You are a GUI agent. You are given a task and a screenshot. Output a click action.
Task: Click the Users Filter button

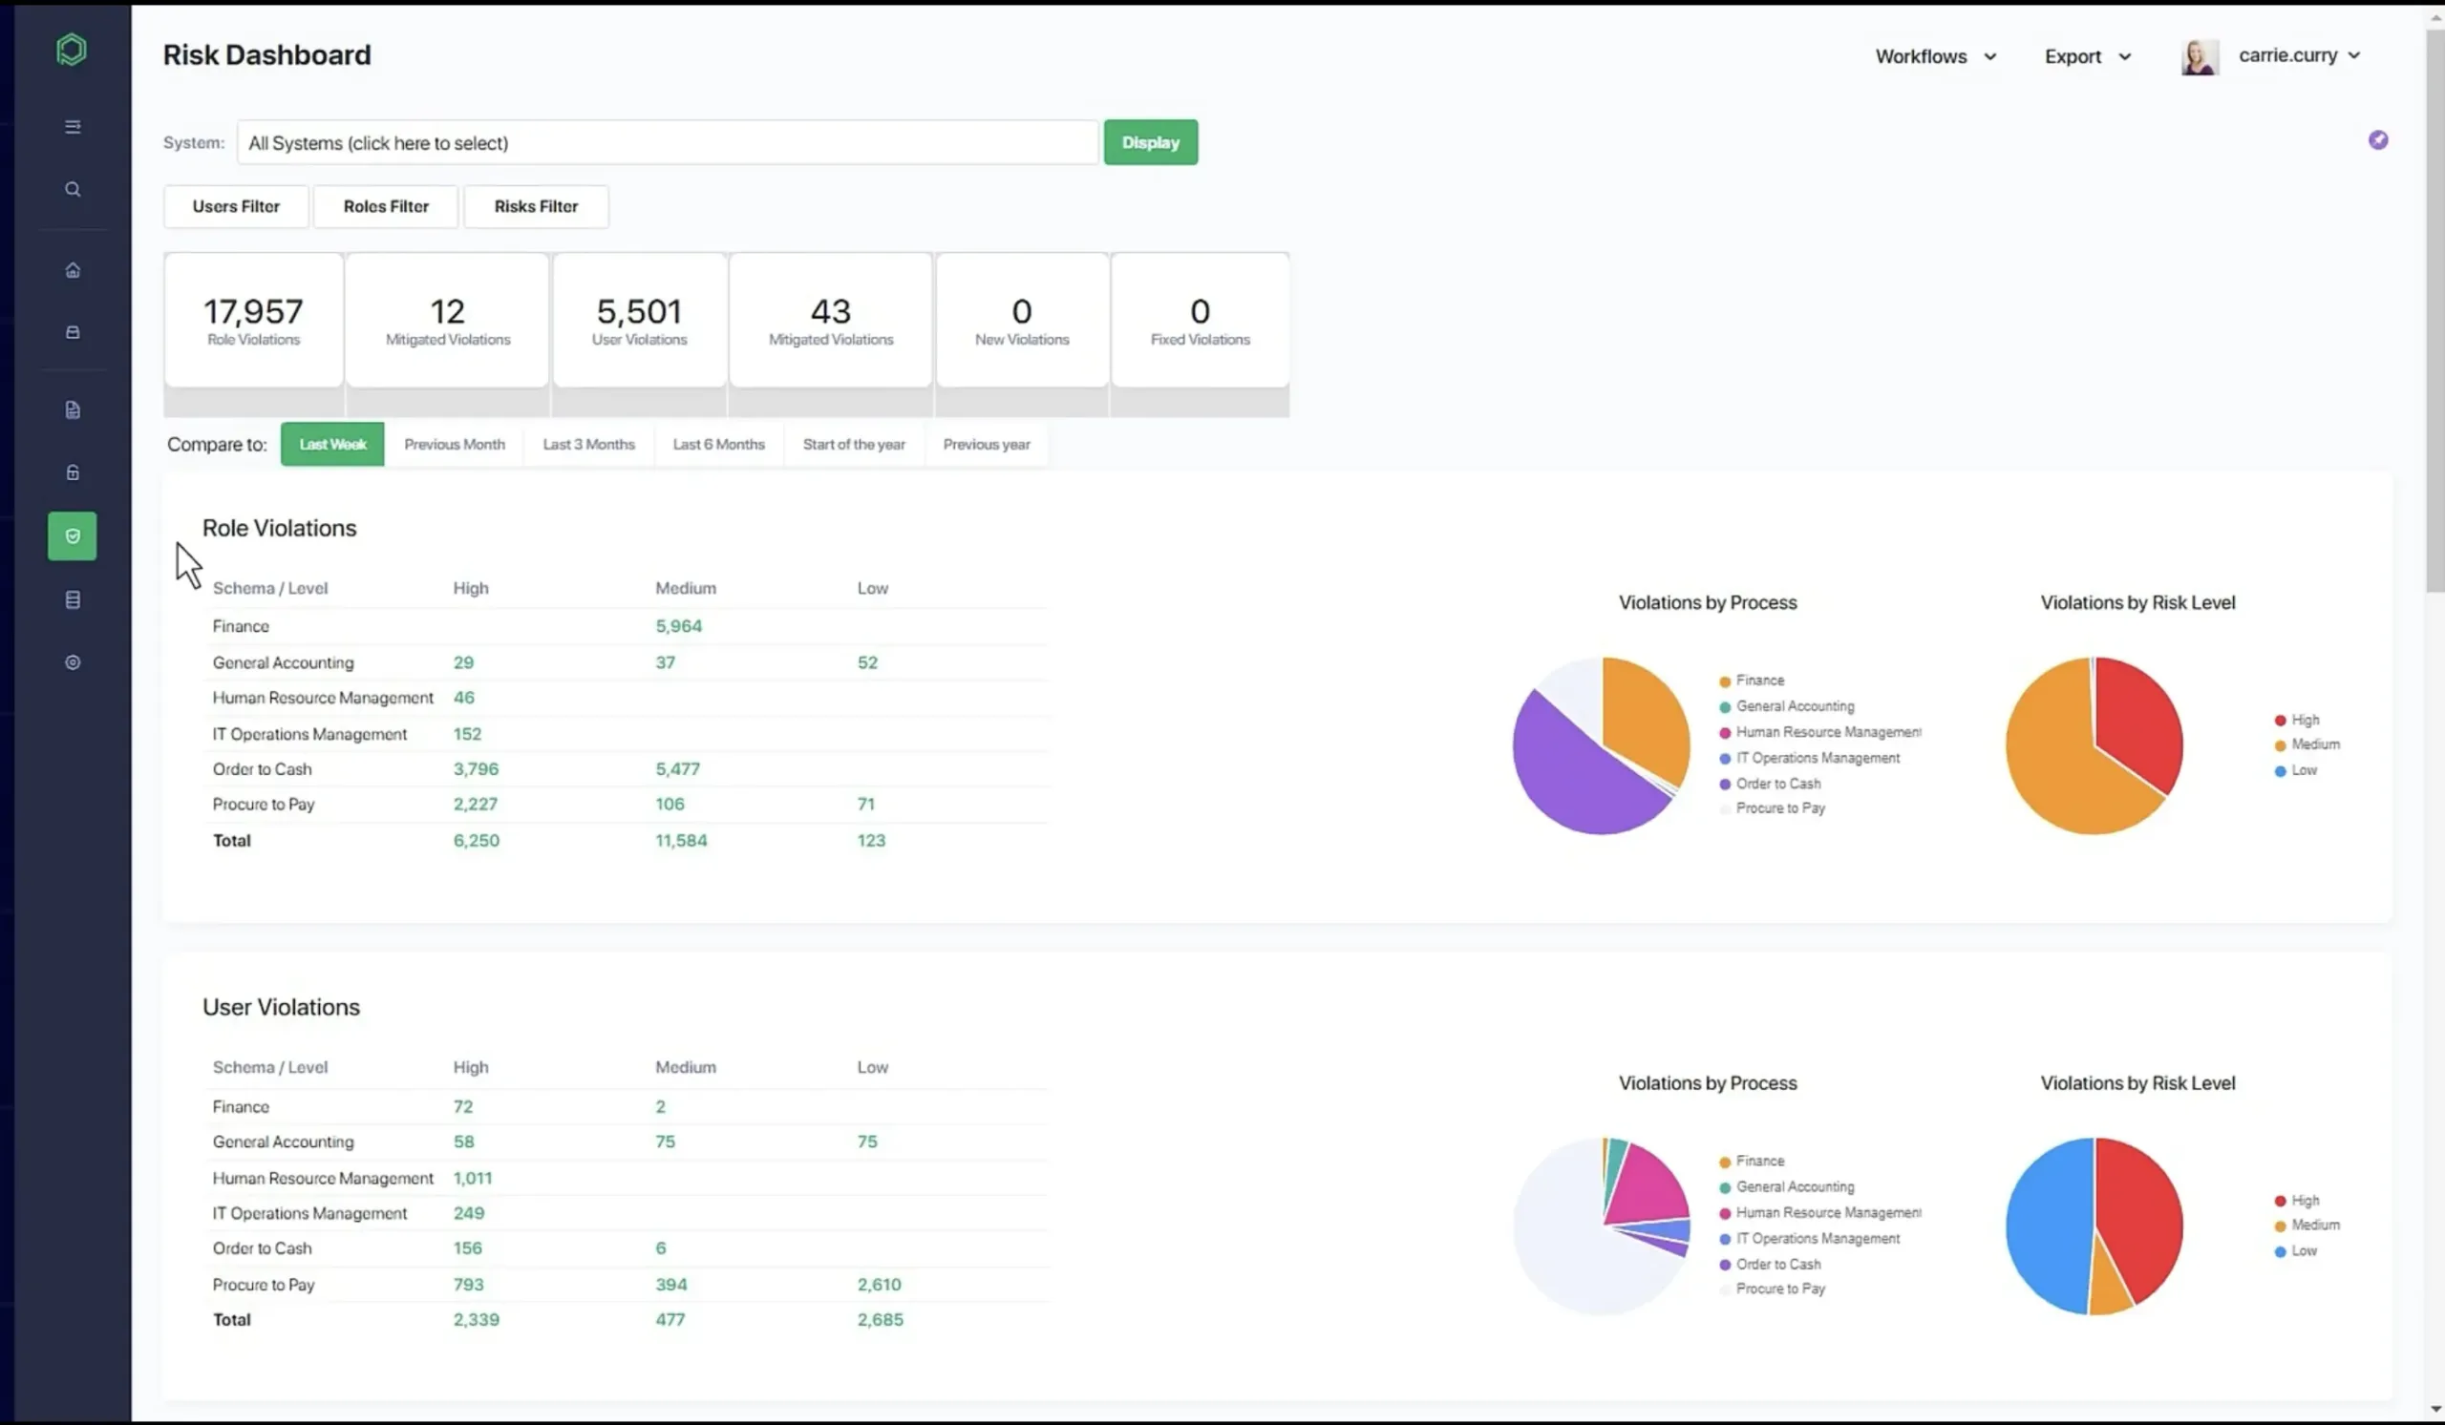pos(236,206)
